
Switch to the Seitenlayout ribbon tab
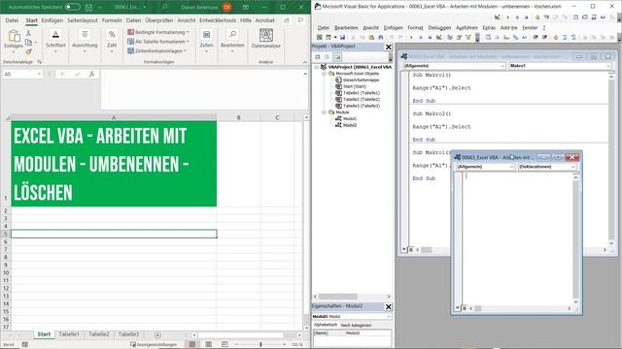[x=82, y=20]
